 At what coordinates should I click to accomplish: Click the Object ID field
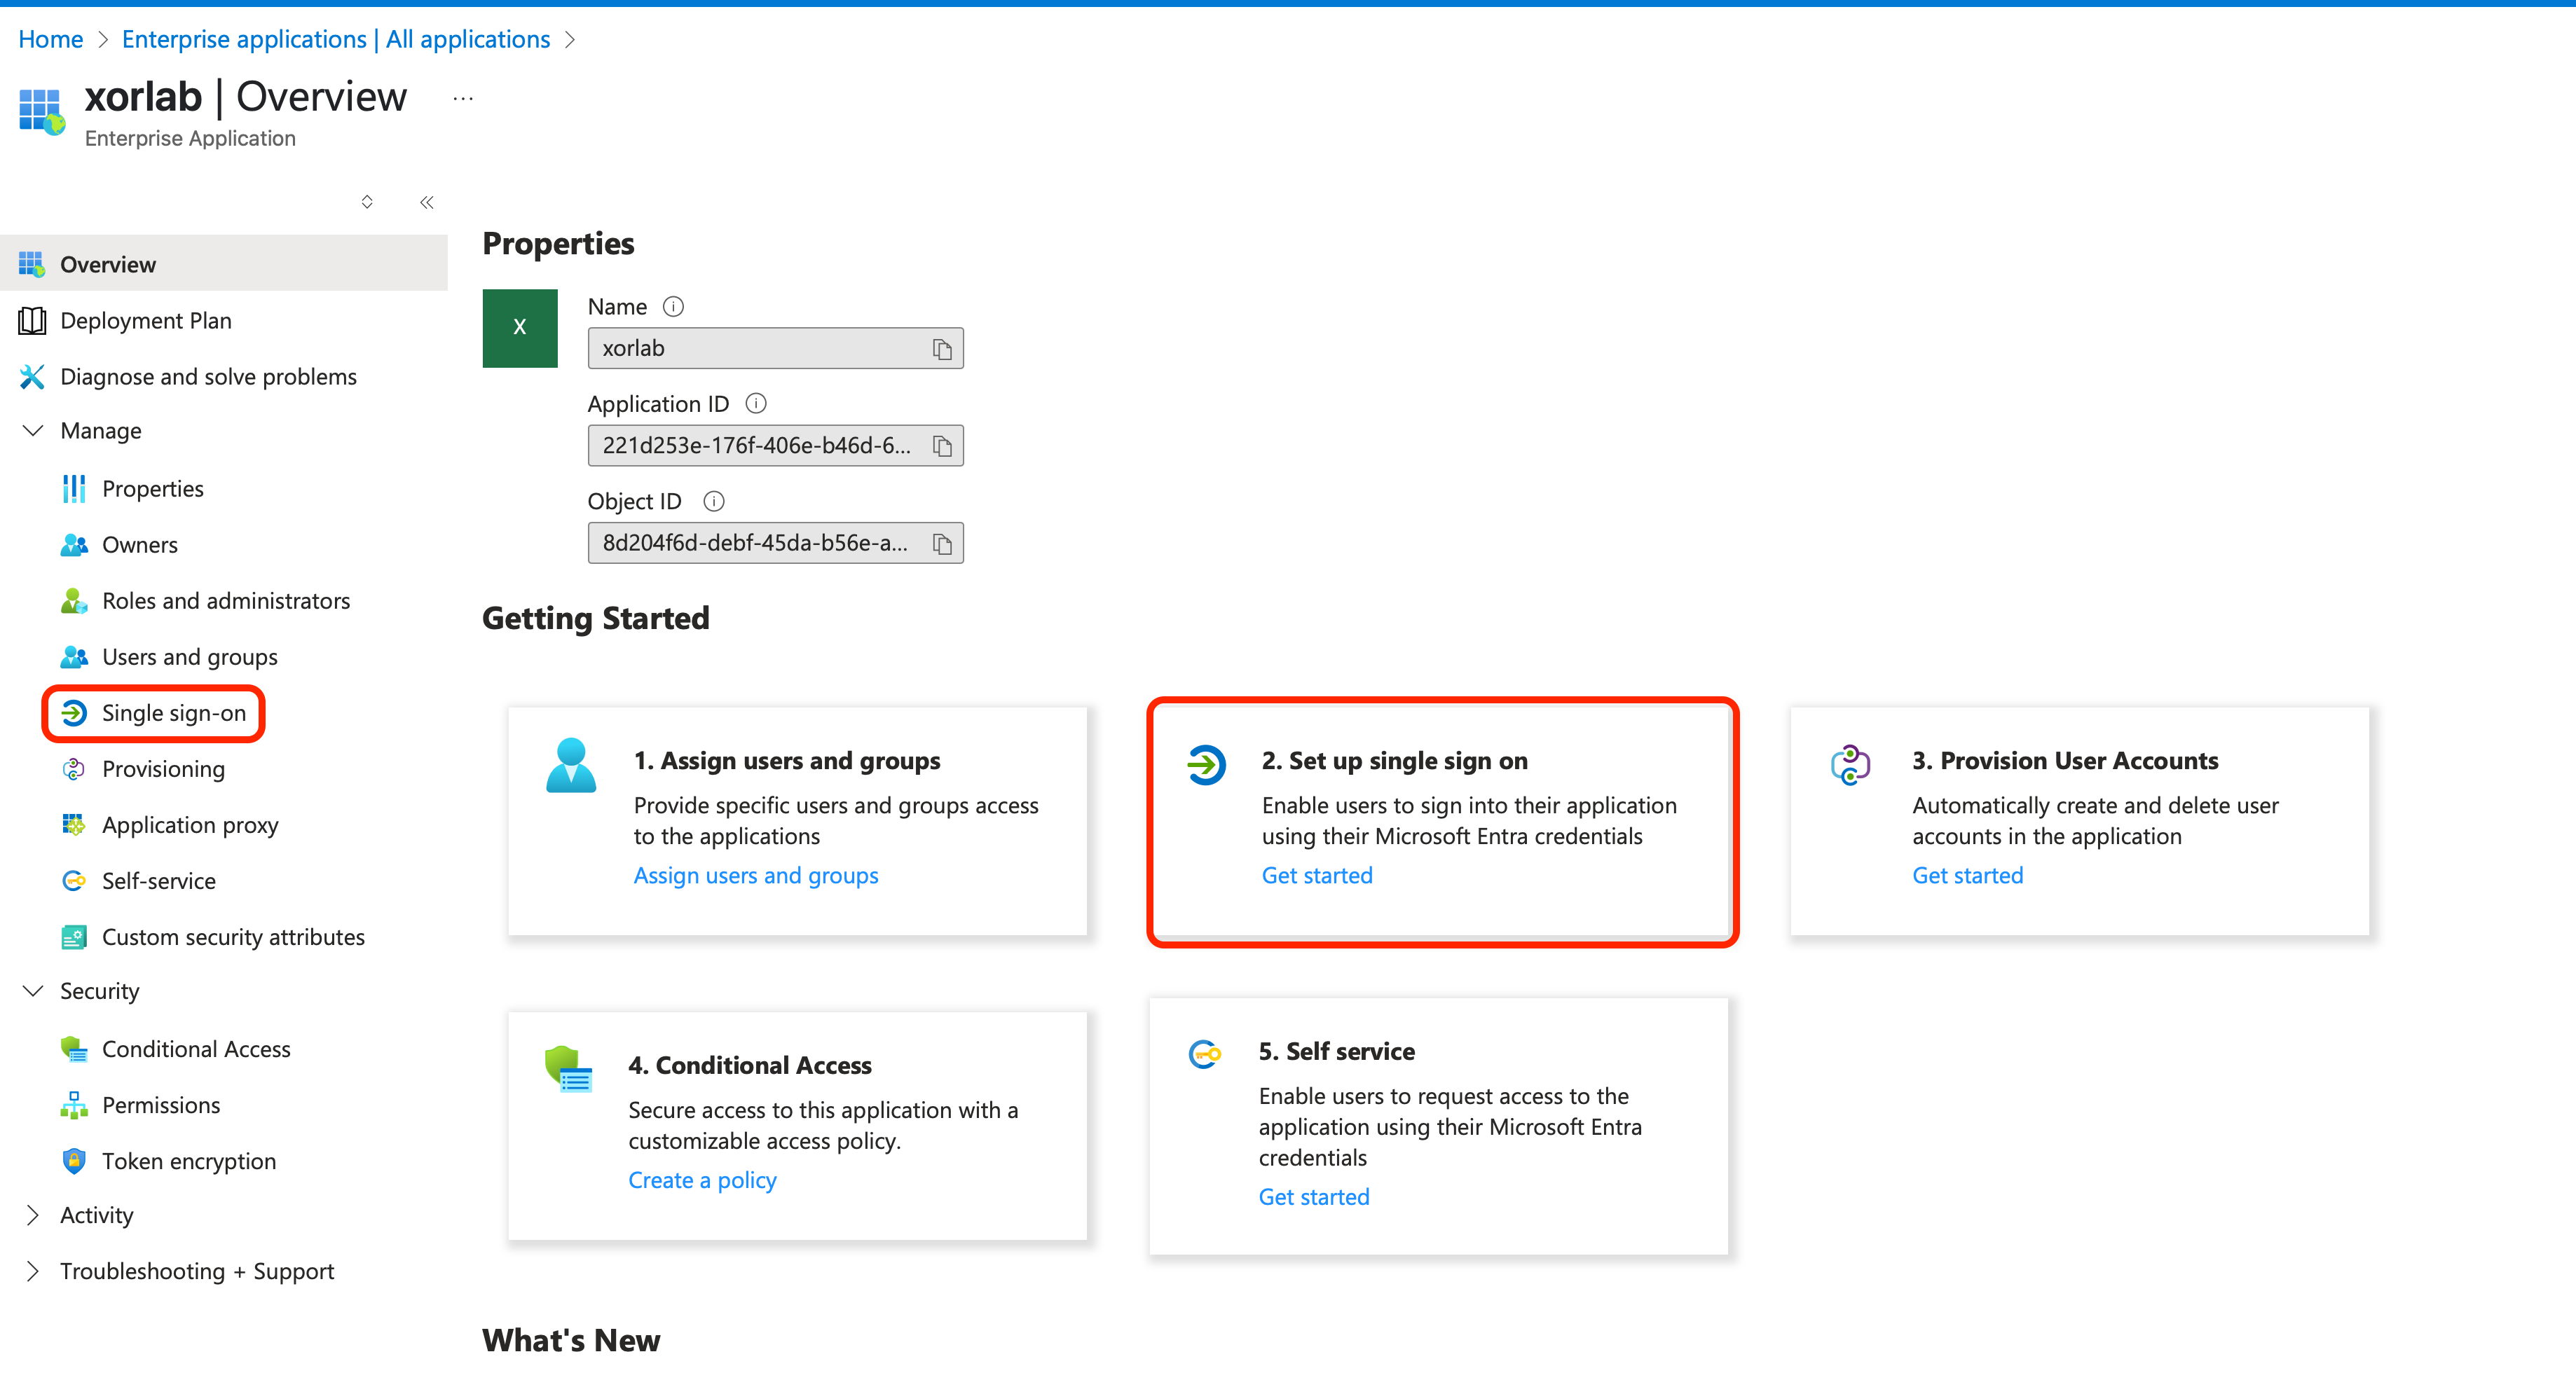tap(775, 543)
